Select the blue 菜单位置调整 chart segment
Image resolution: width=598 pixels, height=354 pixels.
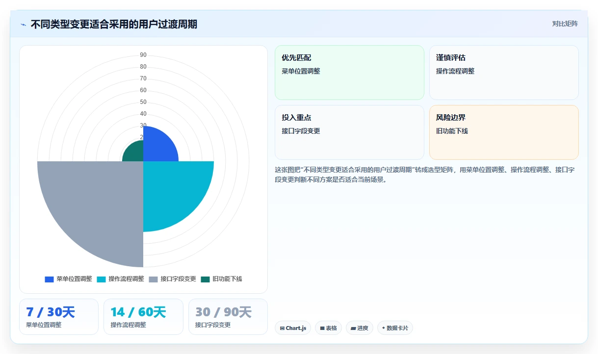click(157, 147)
